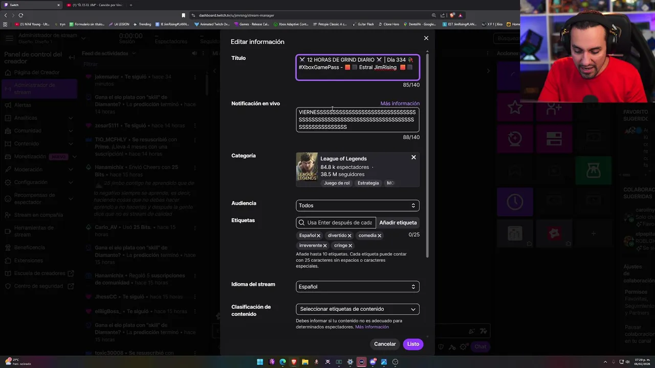This screenshot has height=368, width=655.
Task: Expand Contenido in the sidebar
Action: point(70,144)
